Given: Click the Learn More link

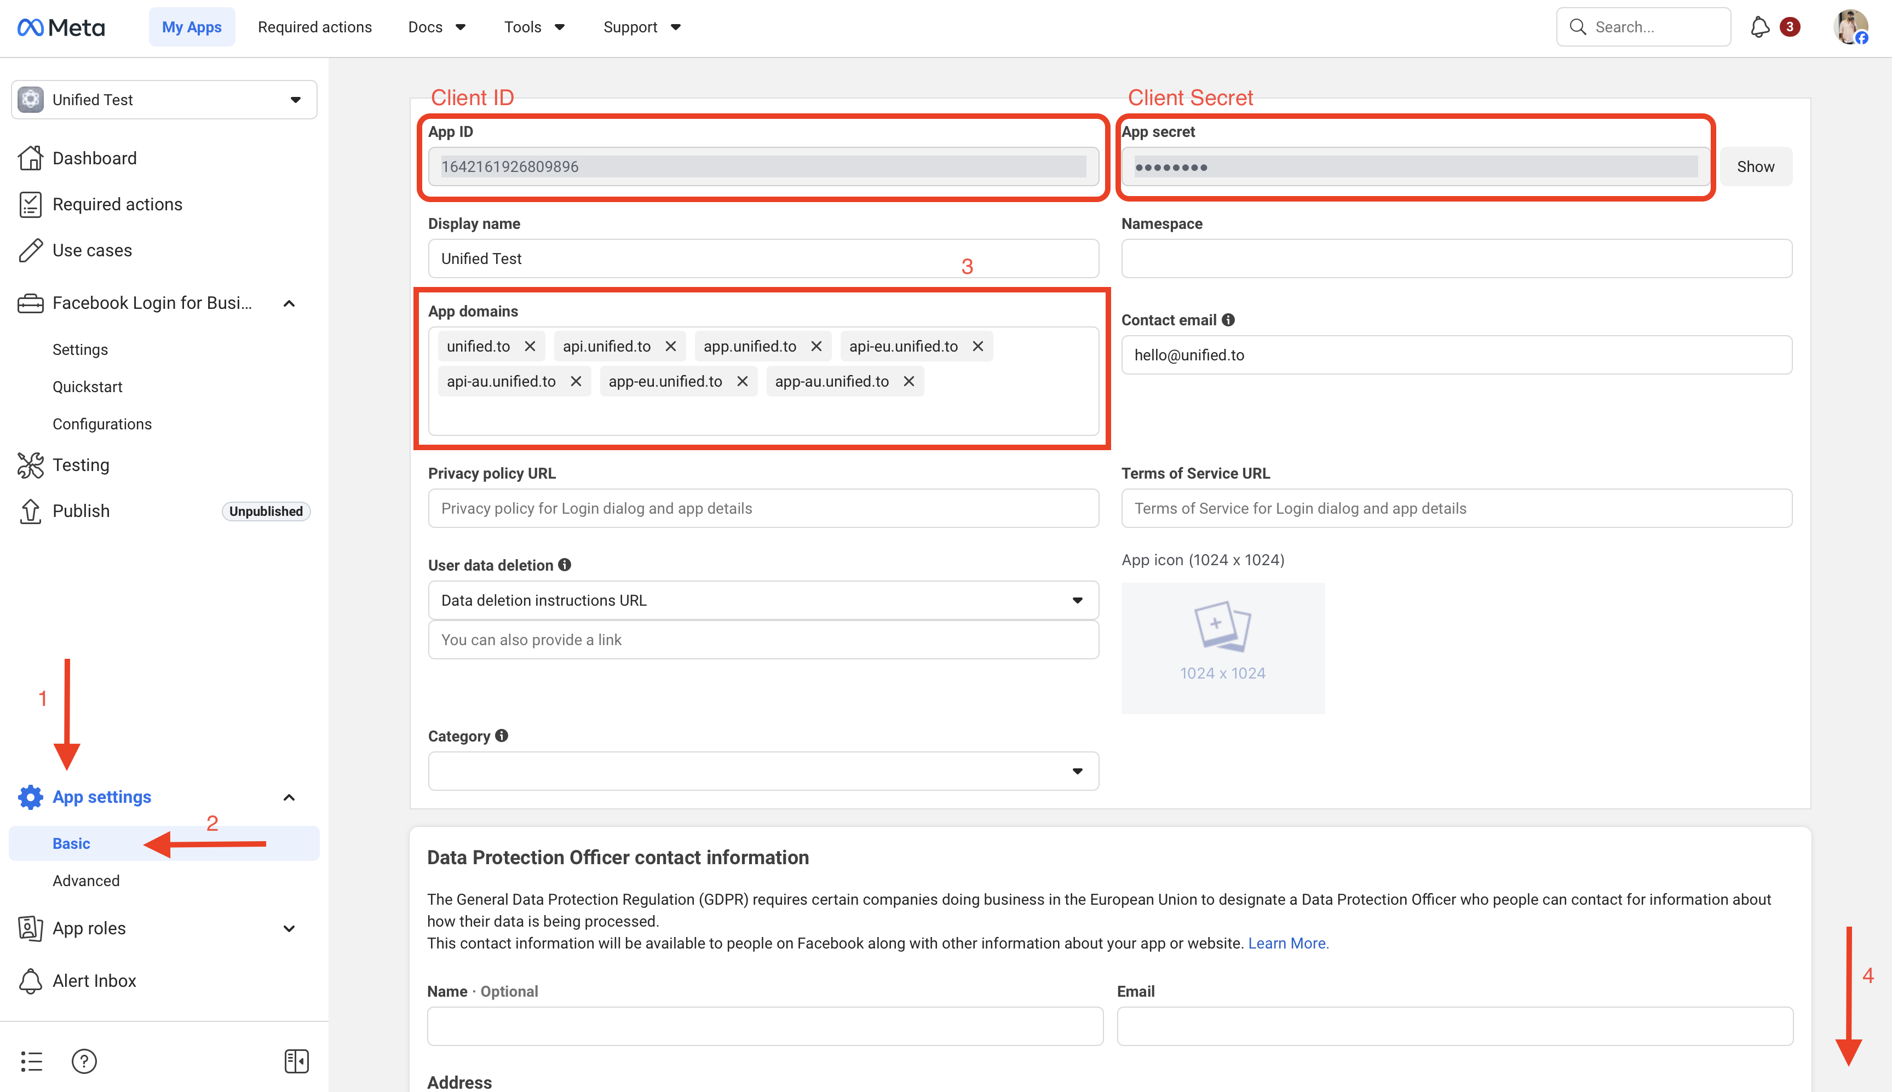Looking at the screenshot, I should point(1287,944).
